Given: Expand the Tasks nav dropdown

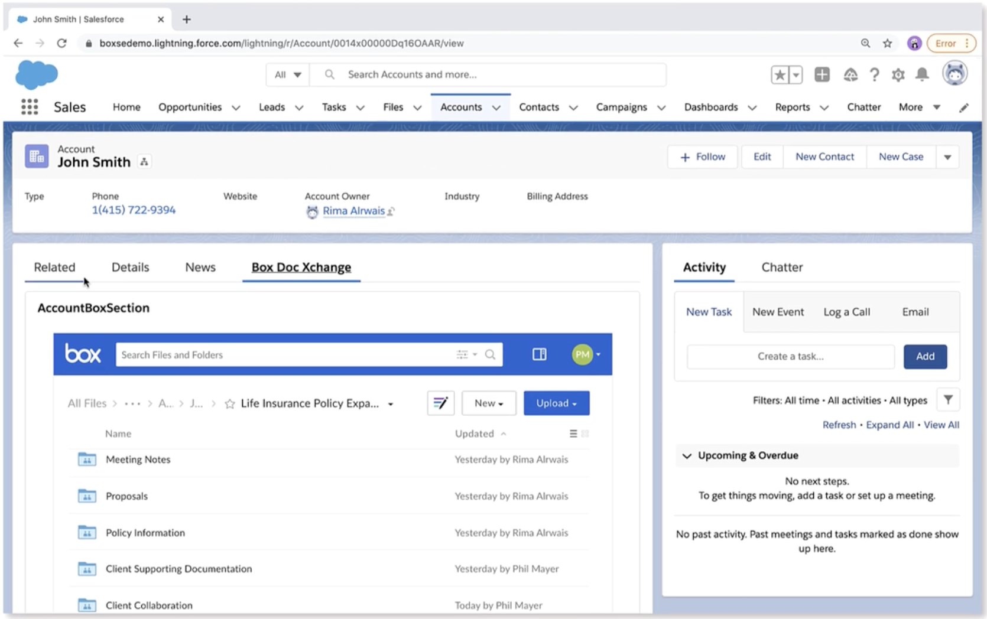Looking at the screenshot, I should (x=361, y=107).
